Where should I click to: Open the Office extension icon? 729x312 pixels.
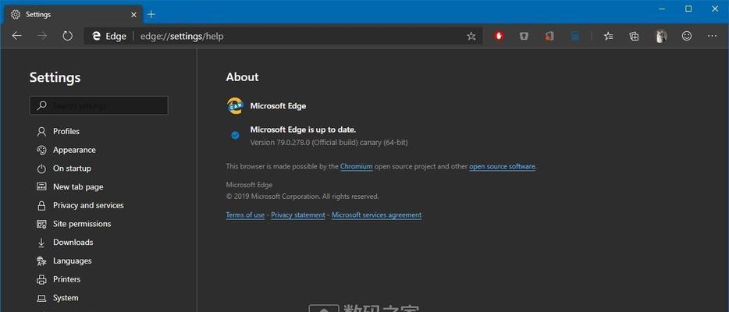(x=549, y=36)
